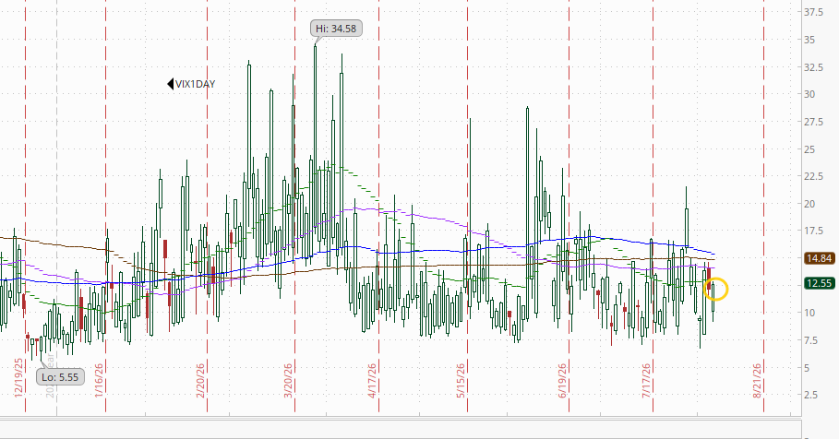Screen dimensions: 839x439
Task: Click the 2.5 price axis value
Action: tap(811, 395)
